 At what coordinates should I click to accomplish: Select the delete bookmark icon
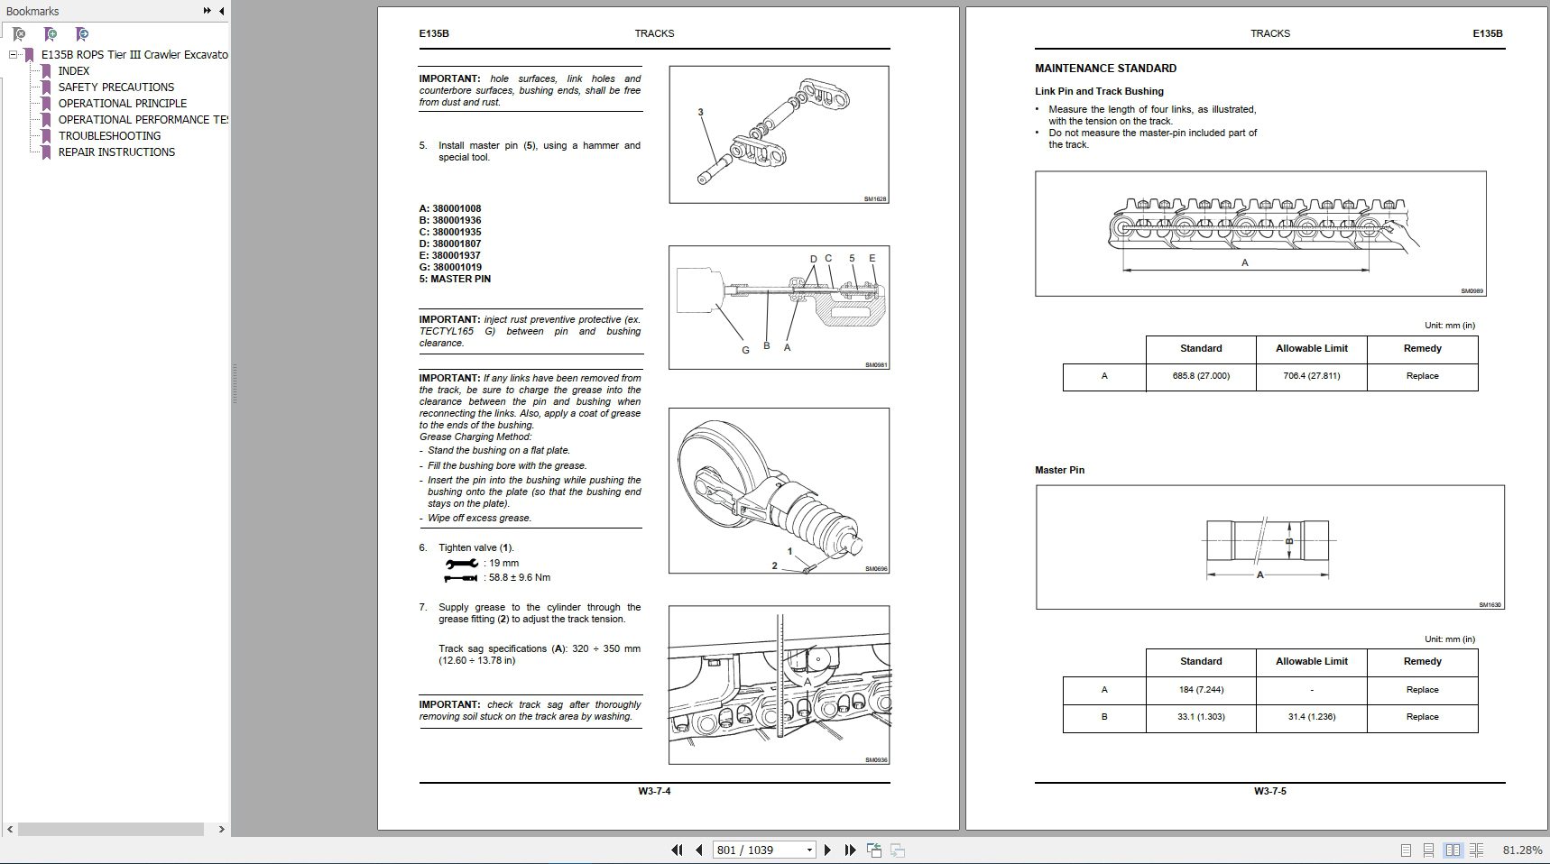[18, 33]
